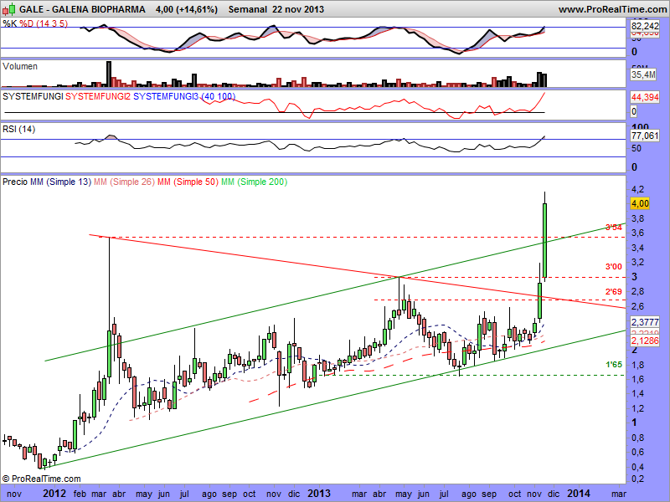The width and height of the screenshot is (670, 502).
Task: Click the 4,2 price axis tick
Action: point(637,190)
